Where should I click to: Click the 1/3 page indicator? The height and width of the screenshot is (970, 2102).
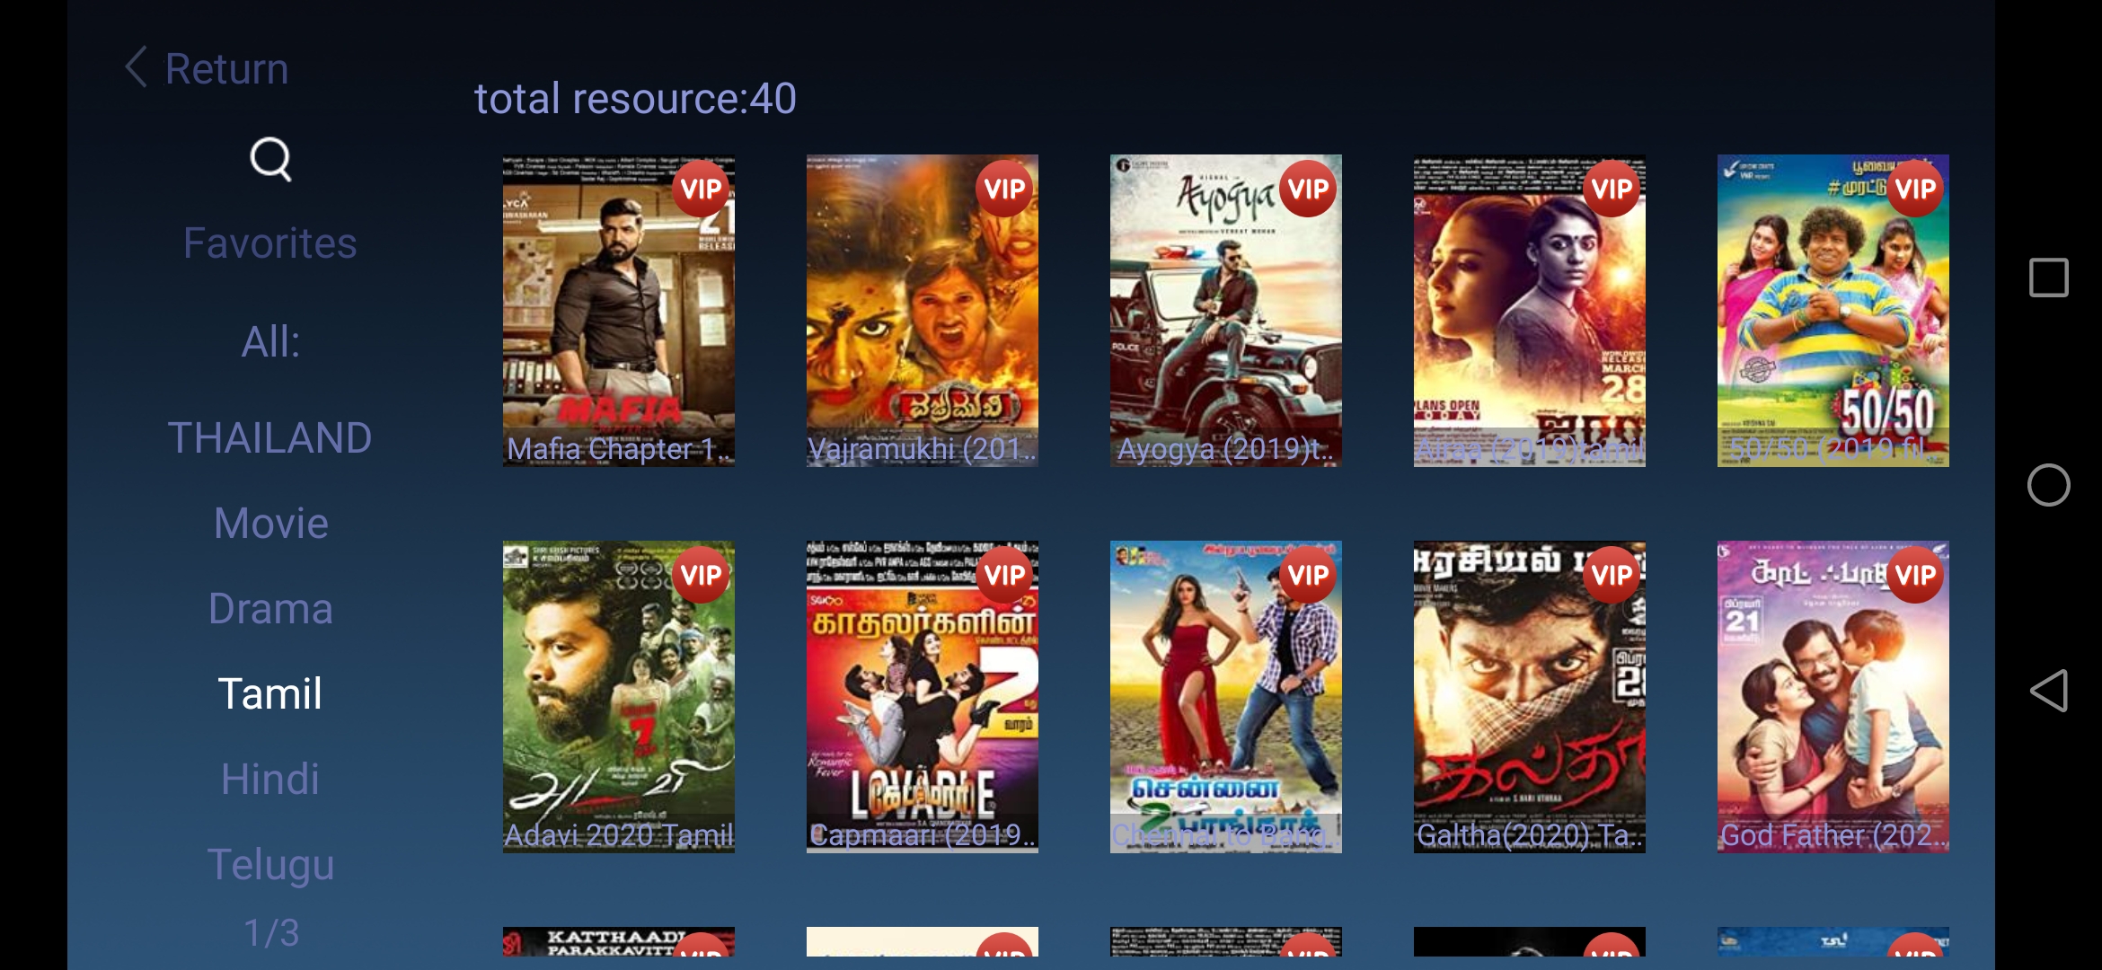[x=271, y=933]
